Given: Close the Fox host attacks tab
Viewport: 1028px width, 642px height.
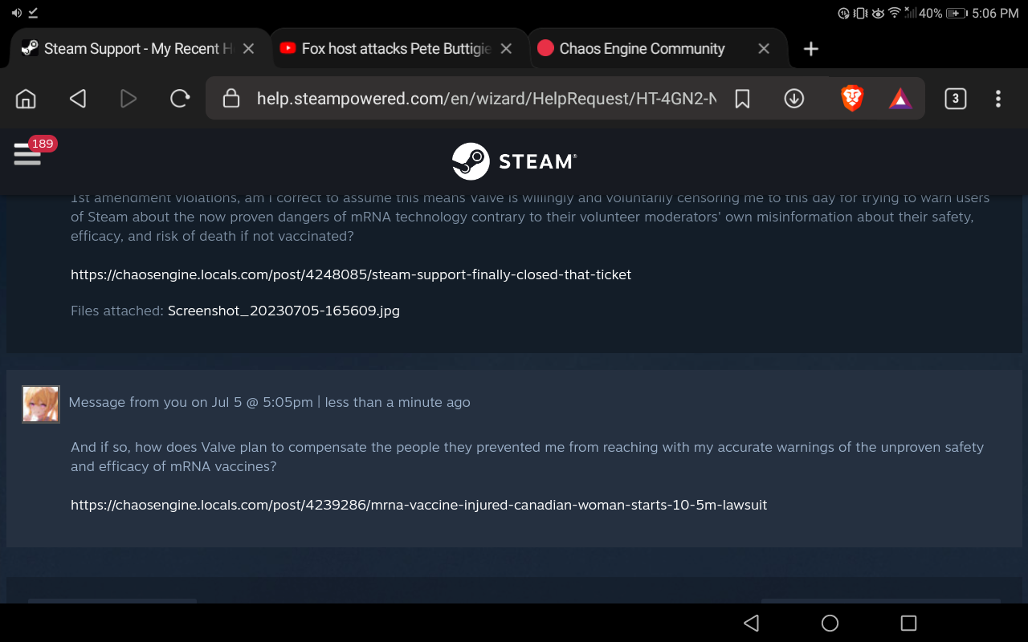Looking at the screenshot, I should pos(506,49).
